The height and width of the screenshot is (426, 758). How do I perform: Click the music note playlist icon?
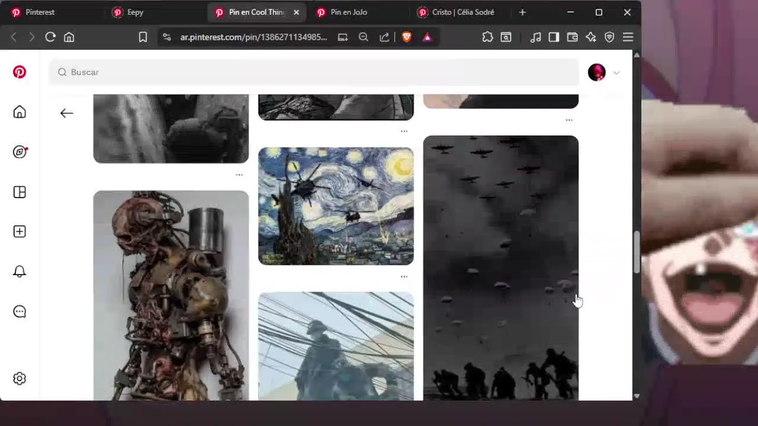[x=535, y=37]
